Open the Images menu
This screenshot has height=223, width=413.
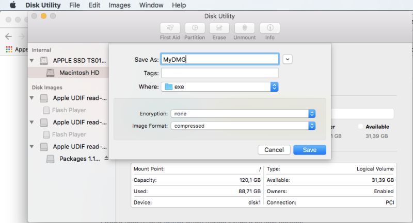coord(120,5)
